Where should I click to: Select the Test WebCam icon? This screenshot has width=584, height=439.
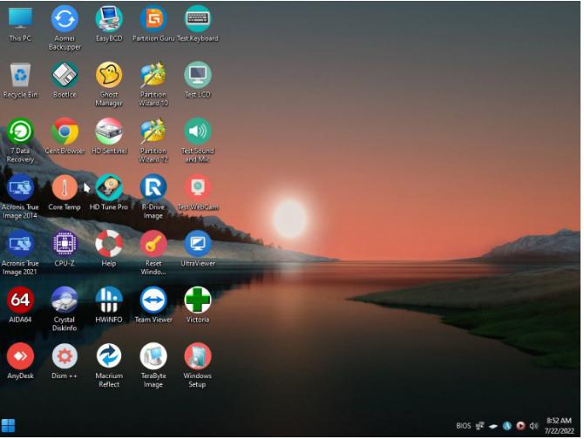[198, 188]
